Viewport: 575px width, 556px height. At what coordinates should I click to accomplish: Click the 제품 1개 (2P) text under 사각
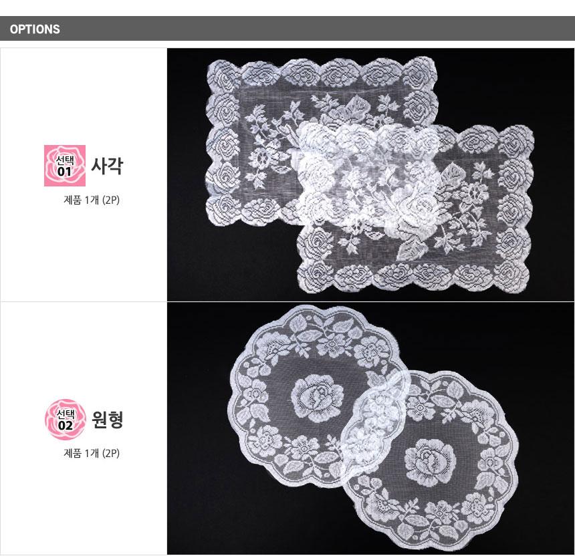(92, 200)
